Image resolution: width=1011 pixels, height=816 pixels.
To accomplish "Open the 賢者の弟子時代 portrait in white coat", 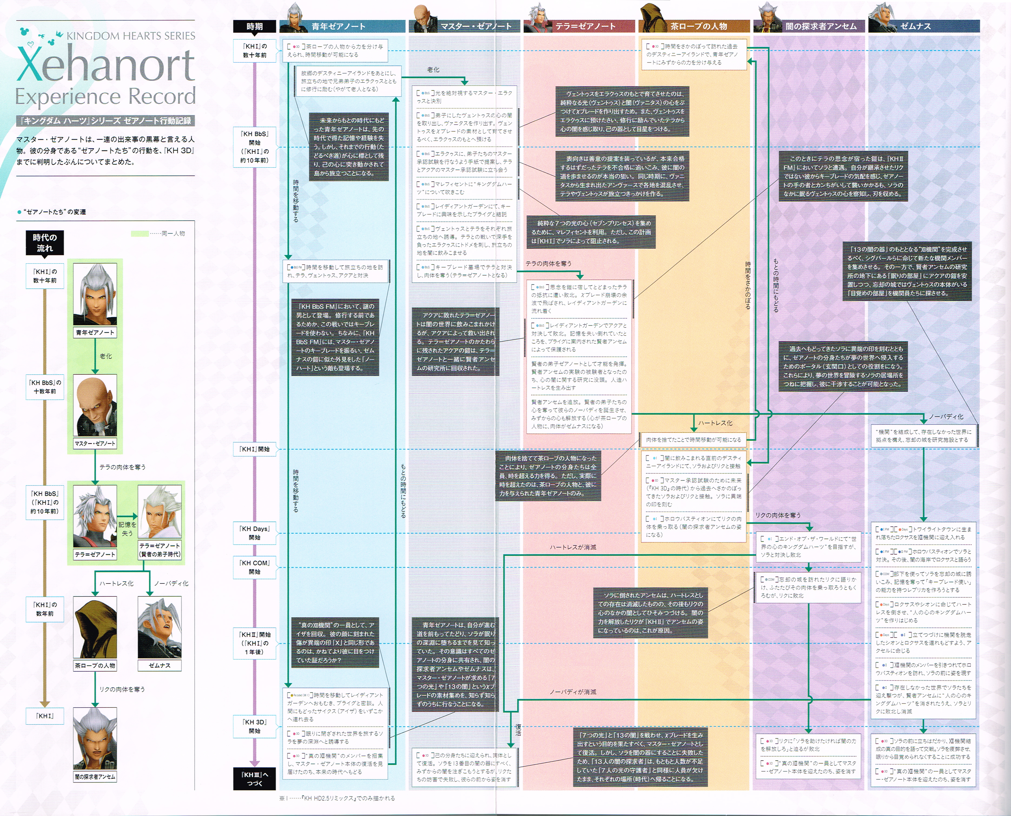I will (159, 512).
